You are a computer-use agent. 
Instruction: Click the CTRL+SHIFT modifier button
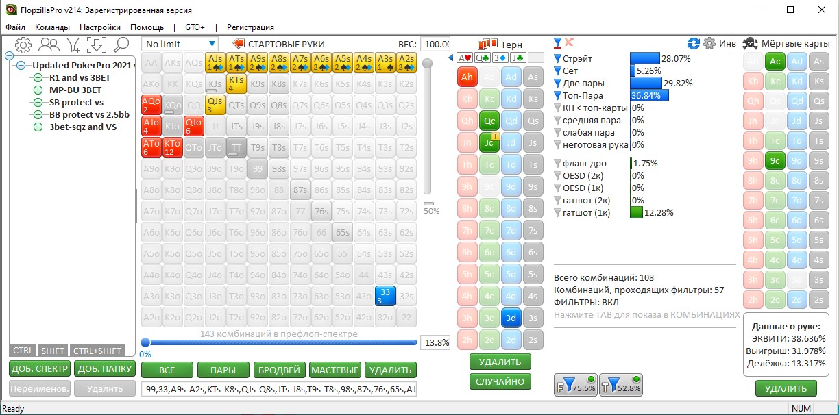(97, 351)
